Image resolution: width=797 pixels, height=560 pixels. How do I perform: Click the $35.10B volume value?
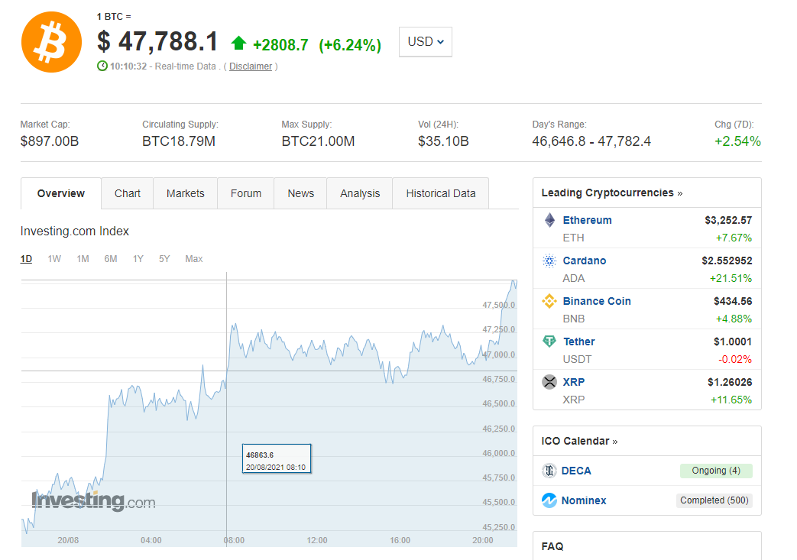tap(443, 141)
